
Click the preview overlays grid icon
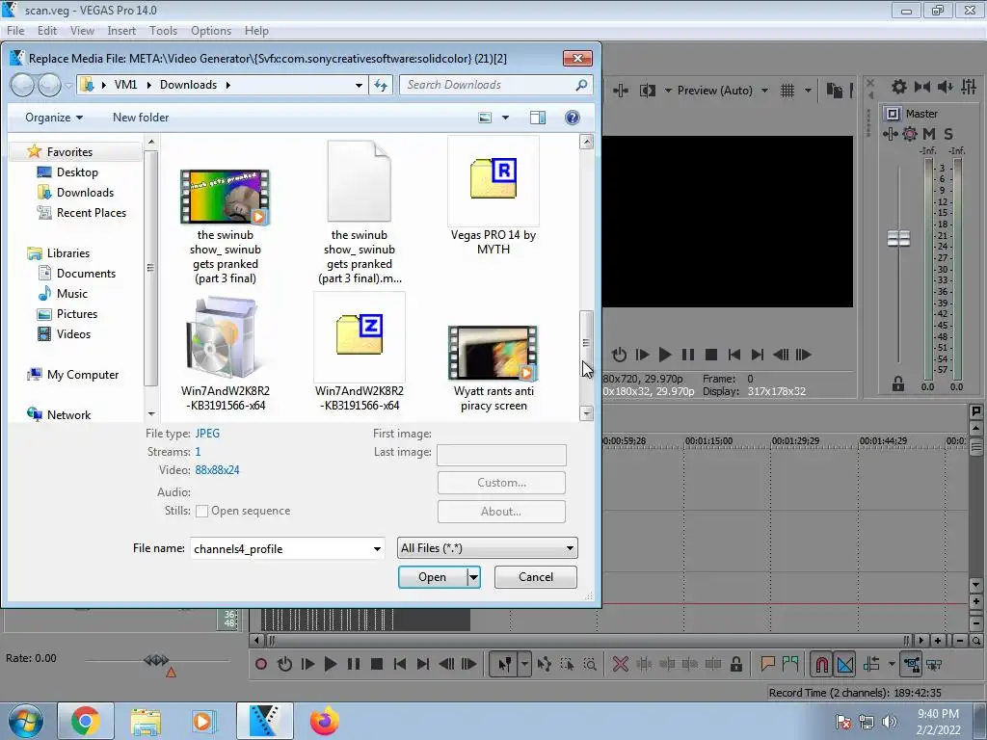coord(787,91)
